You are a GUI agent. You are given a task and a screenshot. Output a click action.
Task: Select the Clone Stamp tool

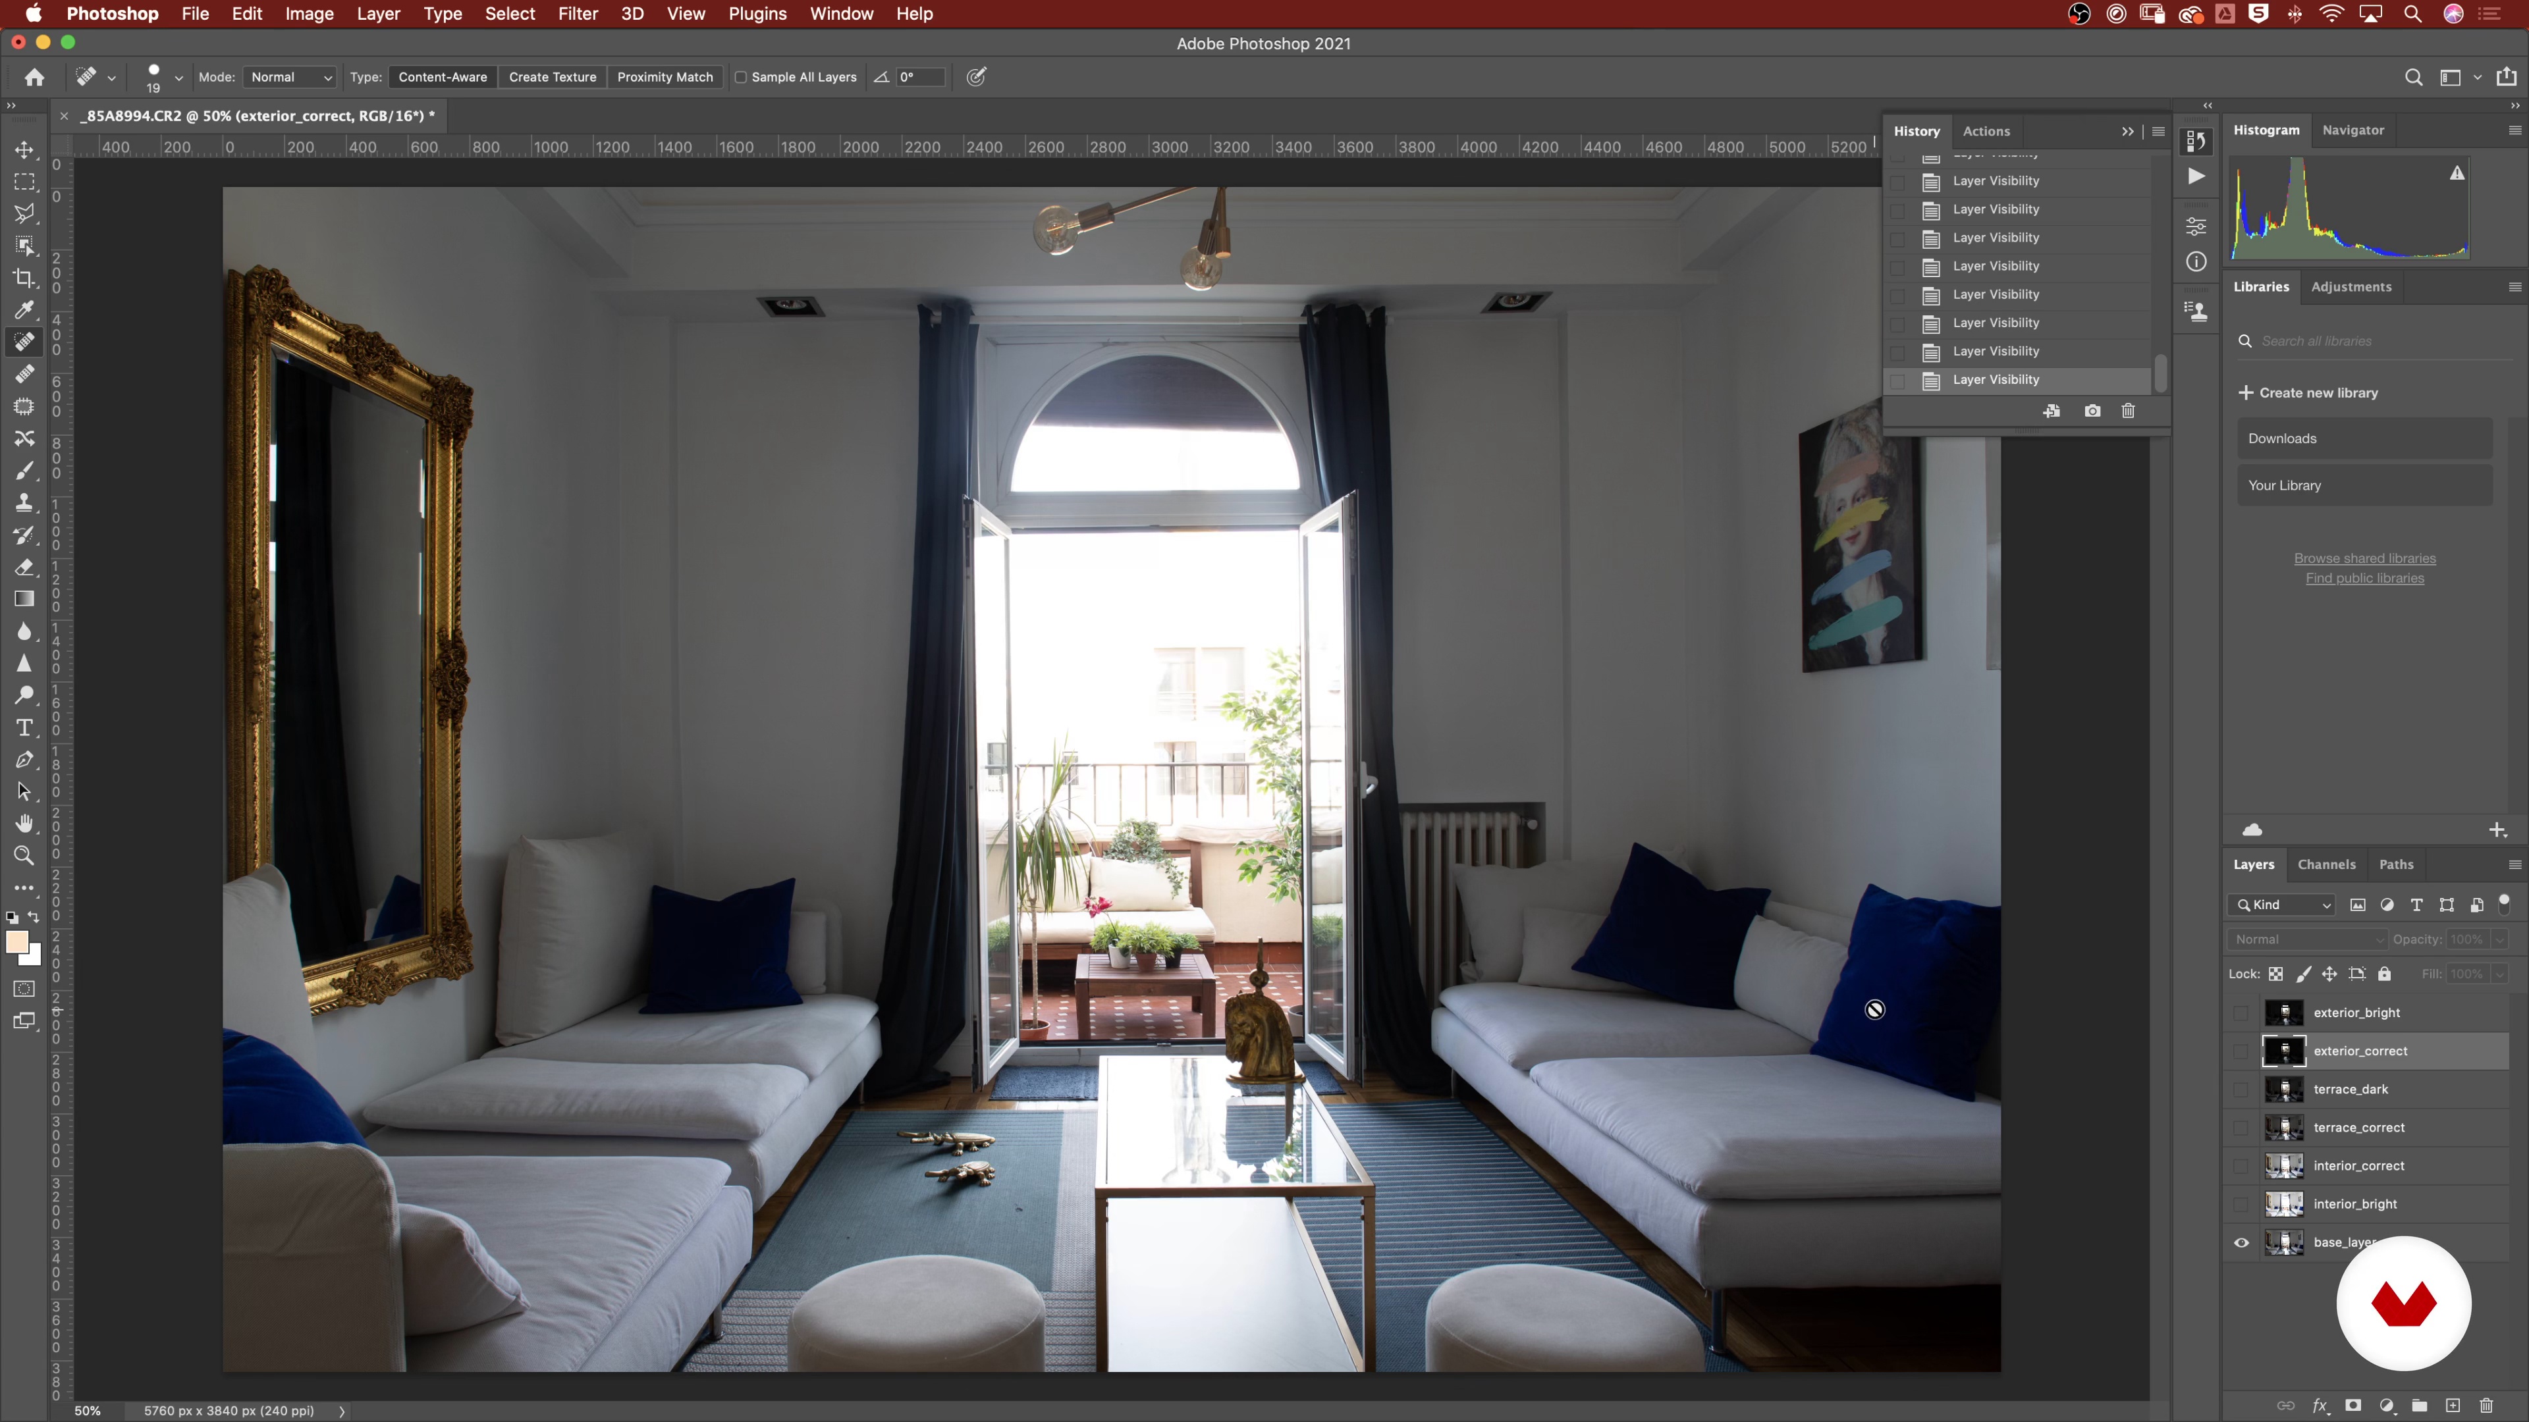click(24, 504)
